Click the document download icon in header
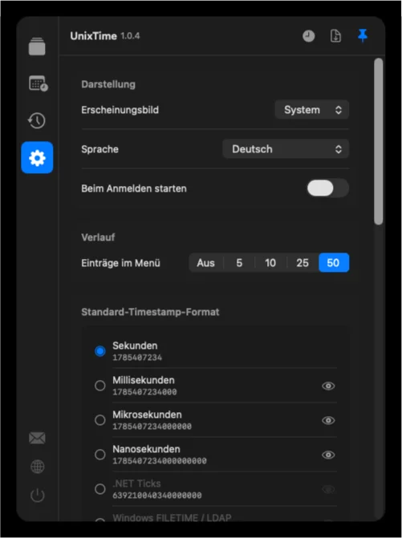 tap(335, 36)
